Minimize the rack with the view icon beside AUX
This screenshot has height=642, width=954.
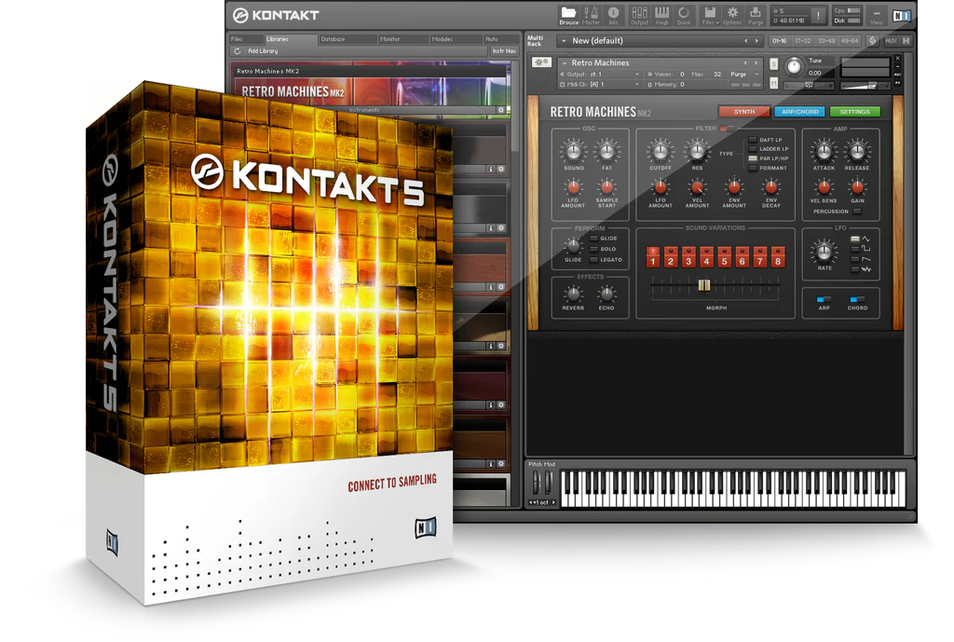(x=906, y=41)
